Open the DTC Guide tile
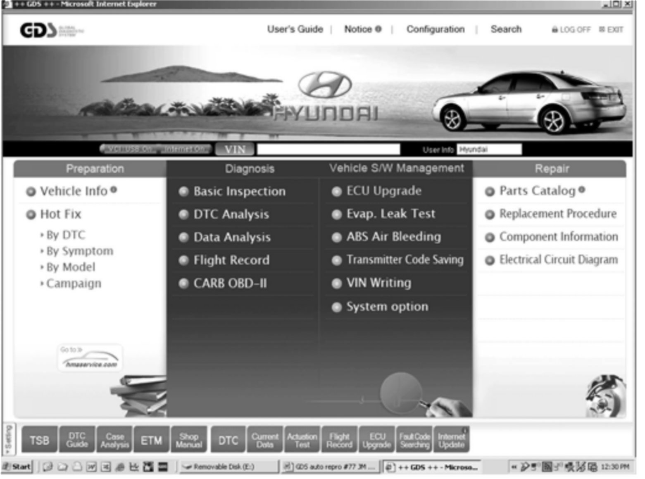The image size is (645, 479). pos(77,440)
